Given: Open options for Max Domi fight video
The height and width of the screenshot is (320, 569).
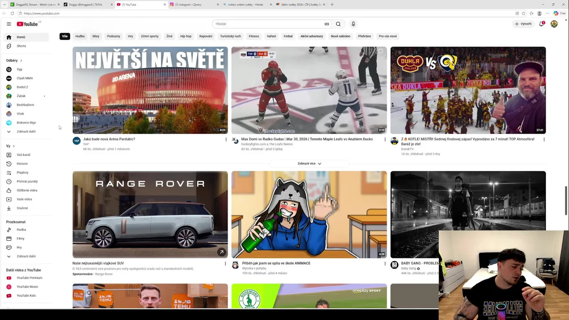Looking at the screenshot, I should click(x=385, y=140).
